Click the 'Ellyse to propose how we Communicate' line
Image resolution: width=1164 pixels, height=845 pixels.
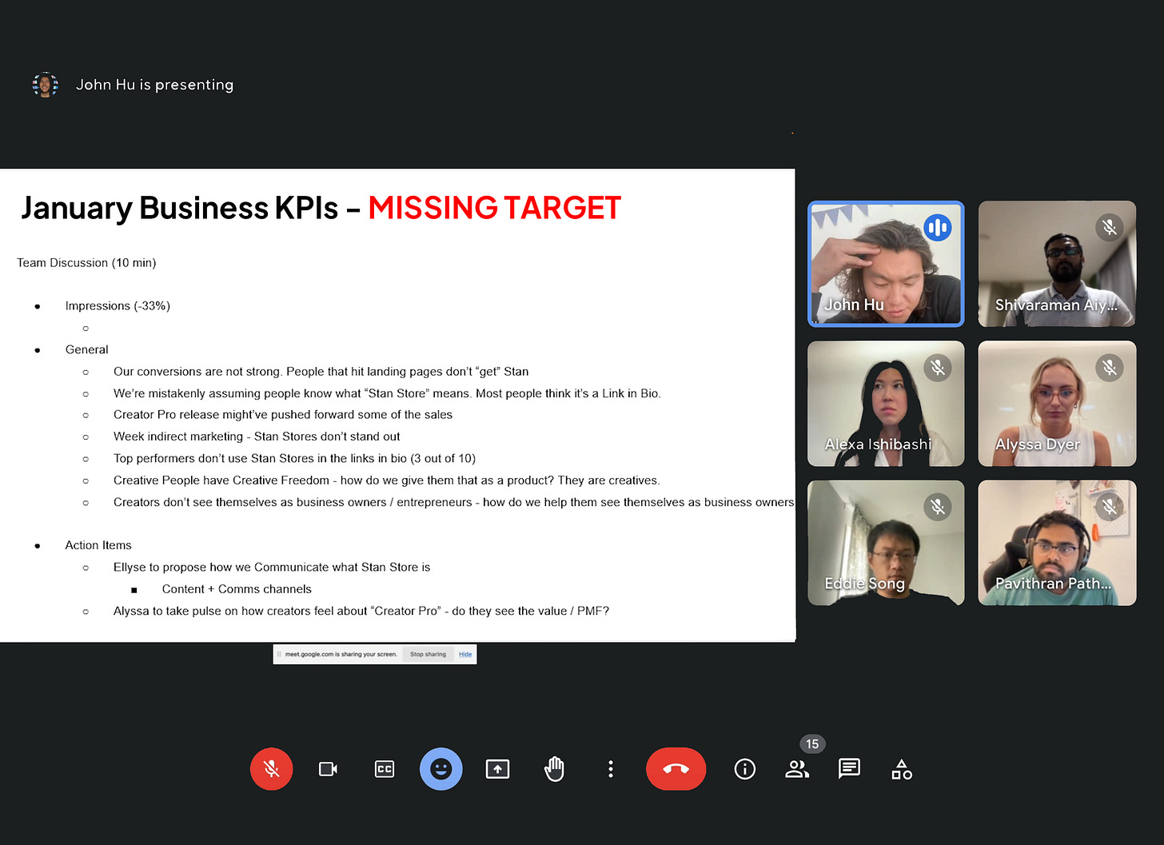click(x=272, y=567)
